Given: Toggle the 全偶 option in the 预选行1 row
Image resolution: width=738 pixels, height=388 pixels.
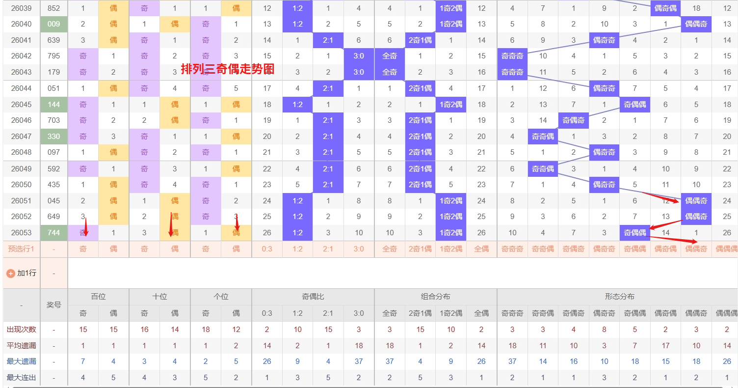Looking at the screenshot, I should click(481, 249).
